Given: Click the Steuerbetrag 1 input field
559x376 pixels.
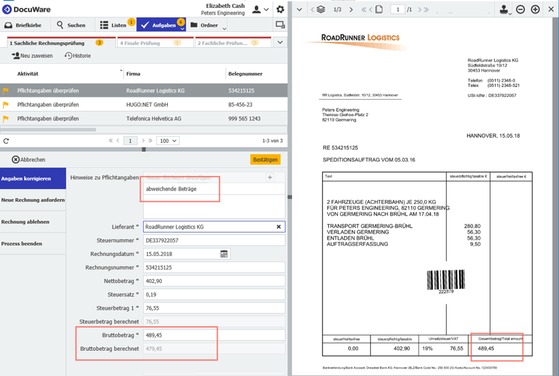Looking at the screenshot, I should (x=214, y=308).
